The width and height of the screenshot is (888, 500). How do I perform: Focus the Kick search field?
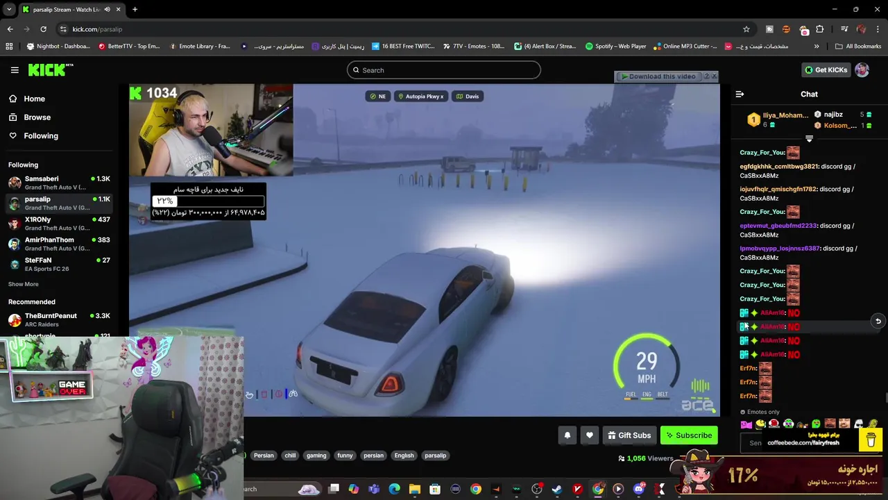tap(444, 70)
